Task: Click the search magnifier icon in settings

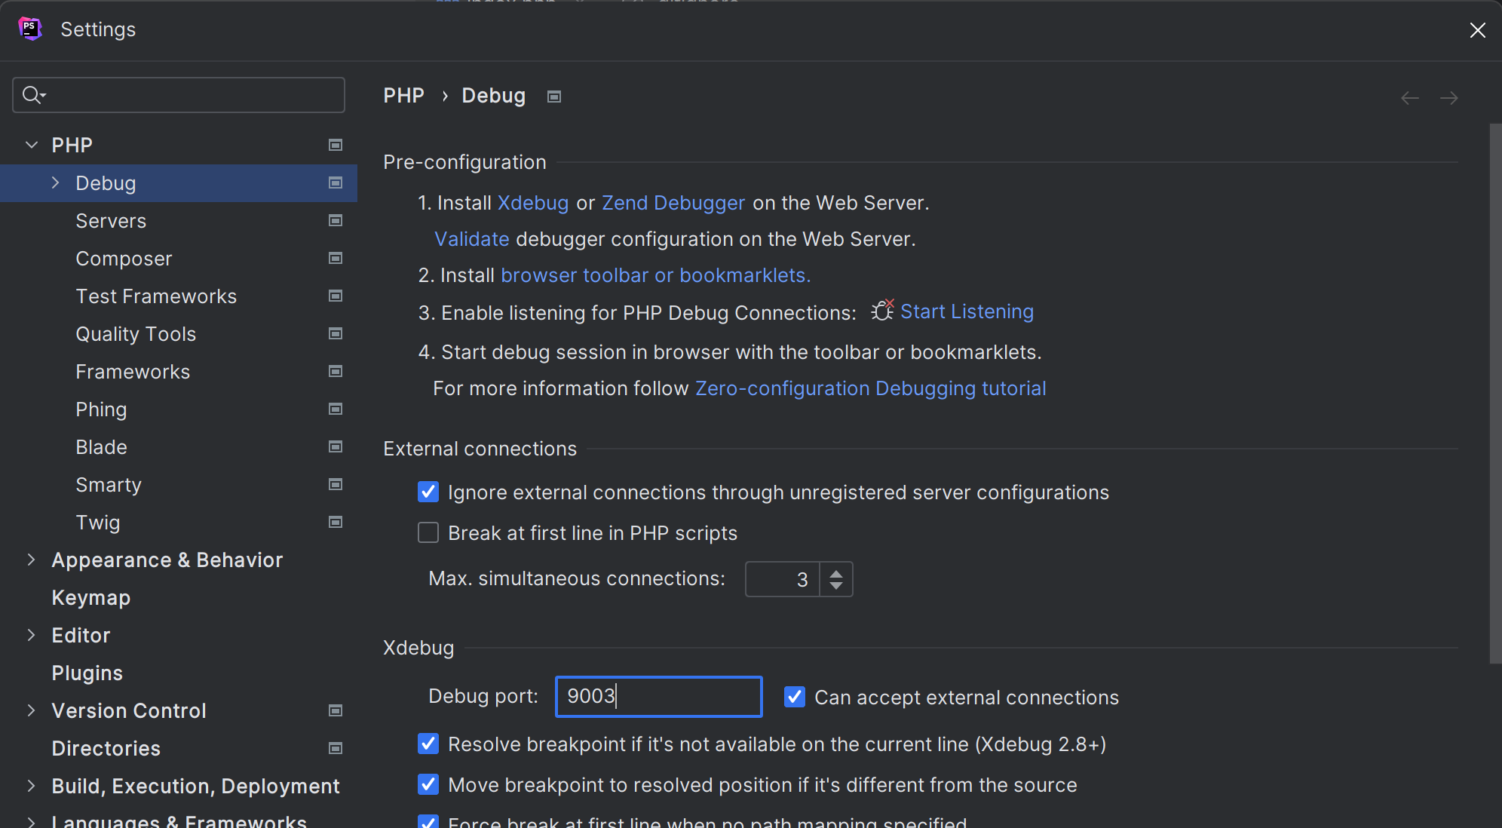Action: pyautogui.click(x=33, y=95)
